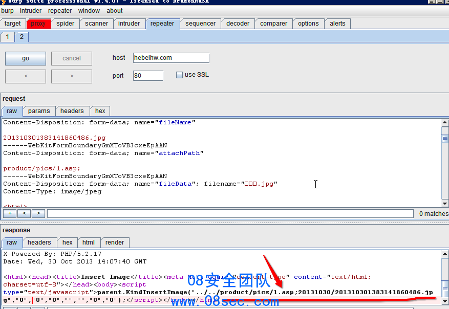Switch to the options tab

click(x=308, y=24)
